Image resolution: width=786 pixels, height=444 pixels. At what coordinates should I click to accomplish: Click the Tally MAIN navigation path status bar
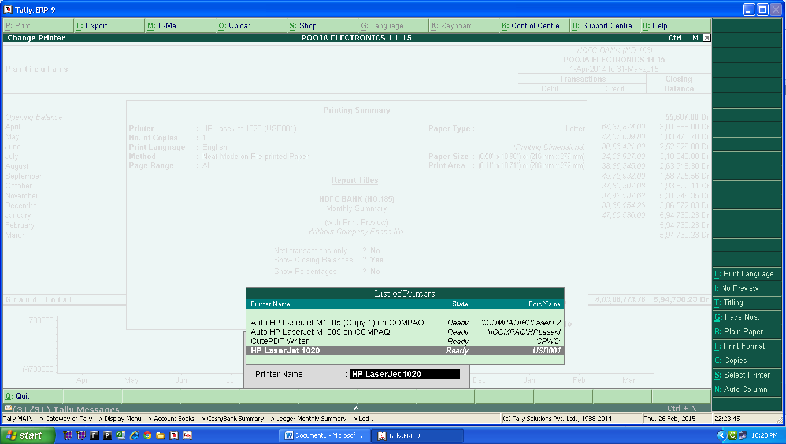(x=251, y=419)
